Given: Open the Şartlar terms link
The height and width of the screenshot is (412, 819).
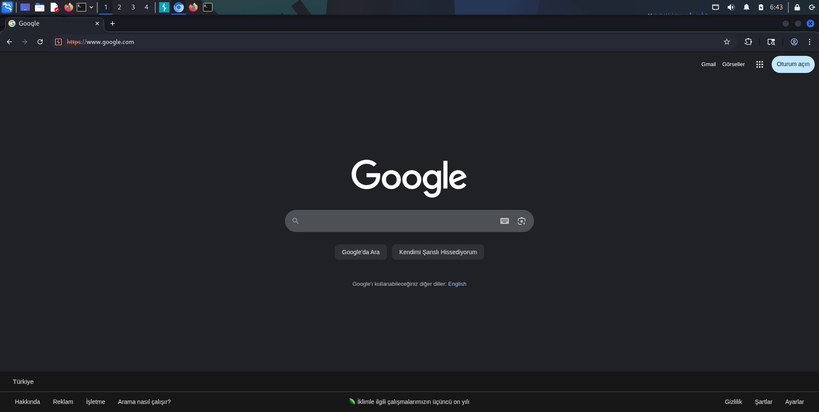Looking at the screenshot, I should tap(764, 402).
